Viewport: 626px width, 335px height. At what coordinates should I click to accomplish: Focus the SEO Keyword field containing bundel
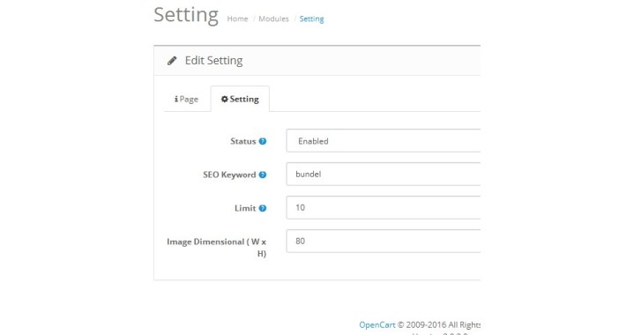[x=384, y=174]
